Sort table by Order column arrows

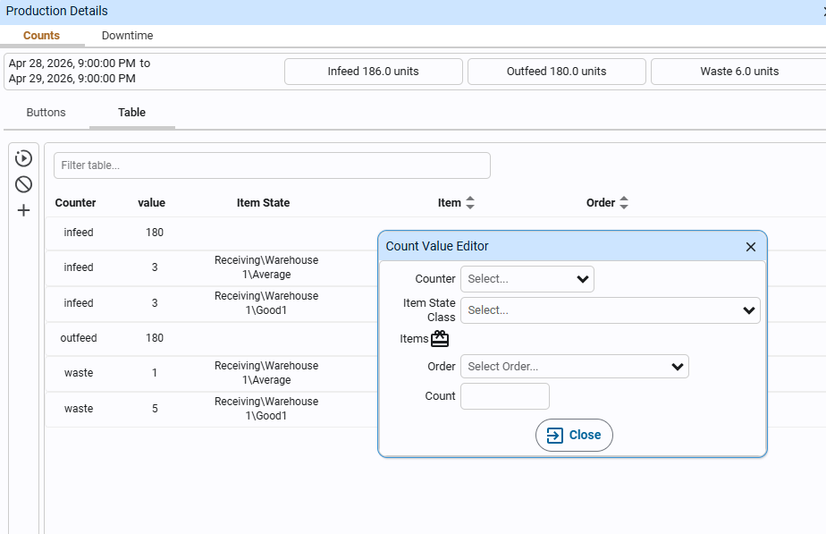coord(624,202)
